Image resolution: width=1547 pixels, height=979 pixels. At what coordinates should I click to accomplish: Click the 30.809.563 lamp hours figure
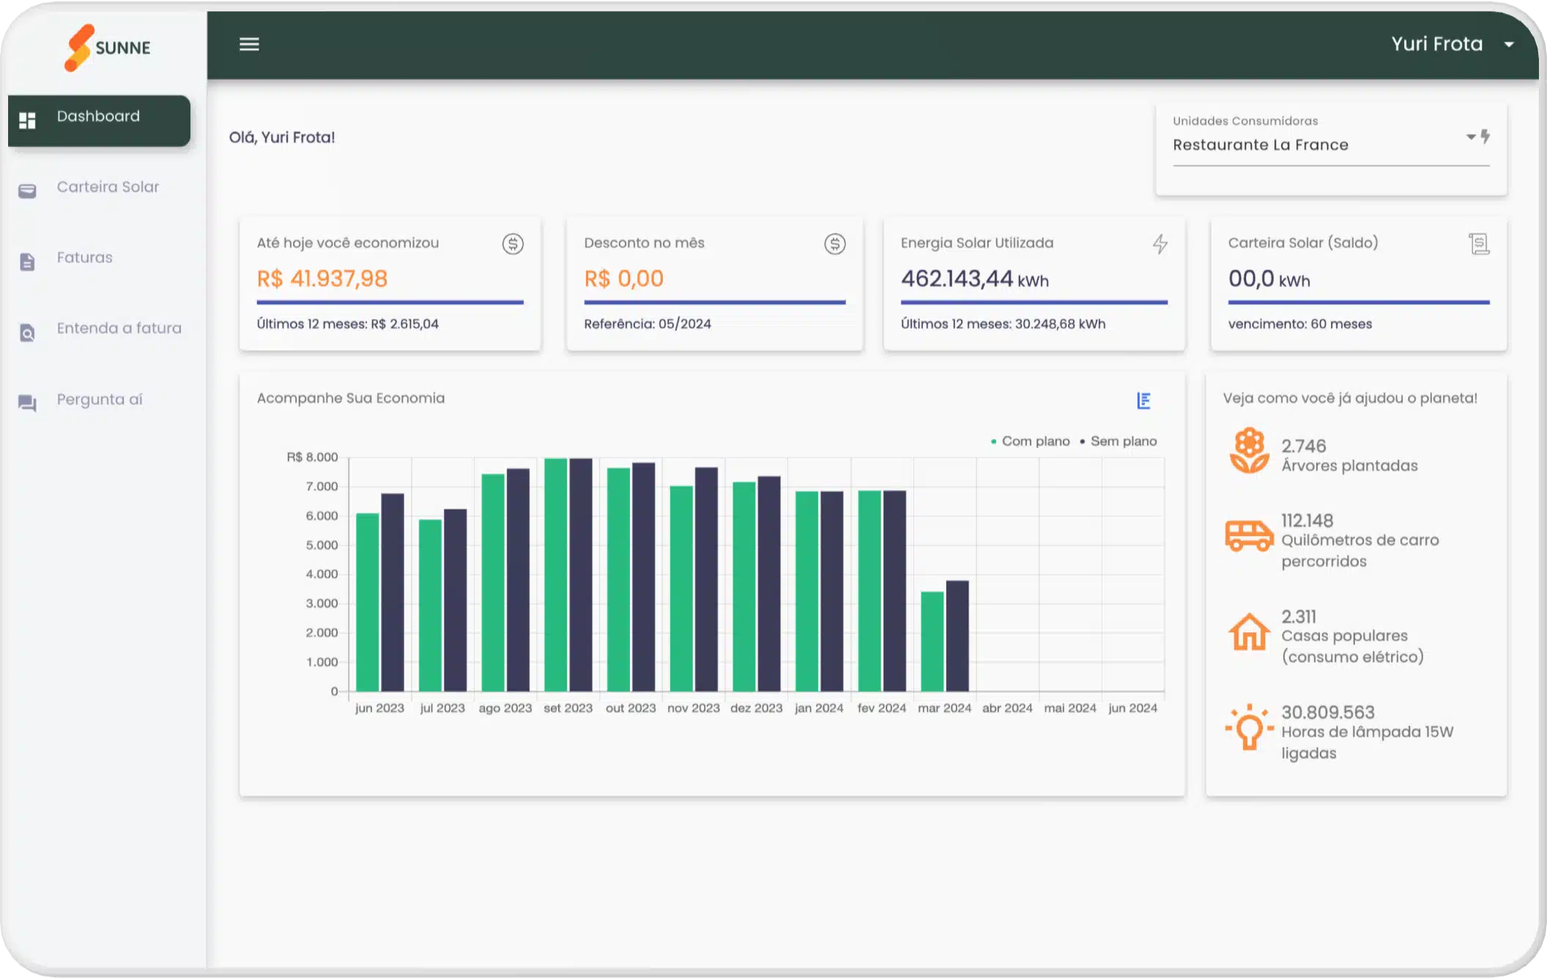point(1327,712)
